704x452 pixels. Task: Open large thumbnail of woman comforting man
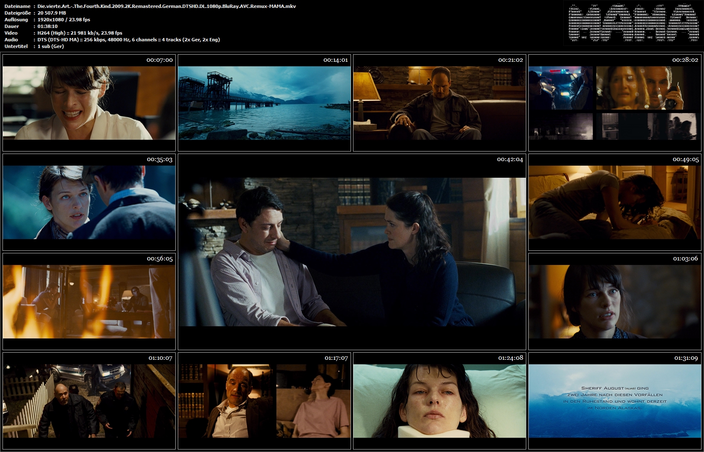[x=352, y=252]
